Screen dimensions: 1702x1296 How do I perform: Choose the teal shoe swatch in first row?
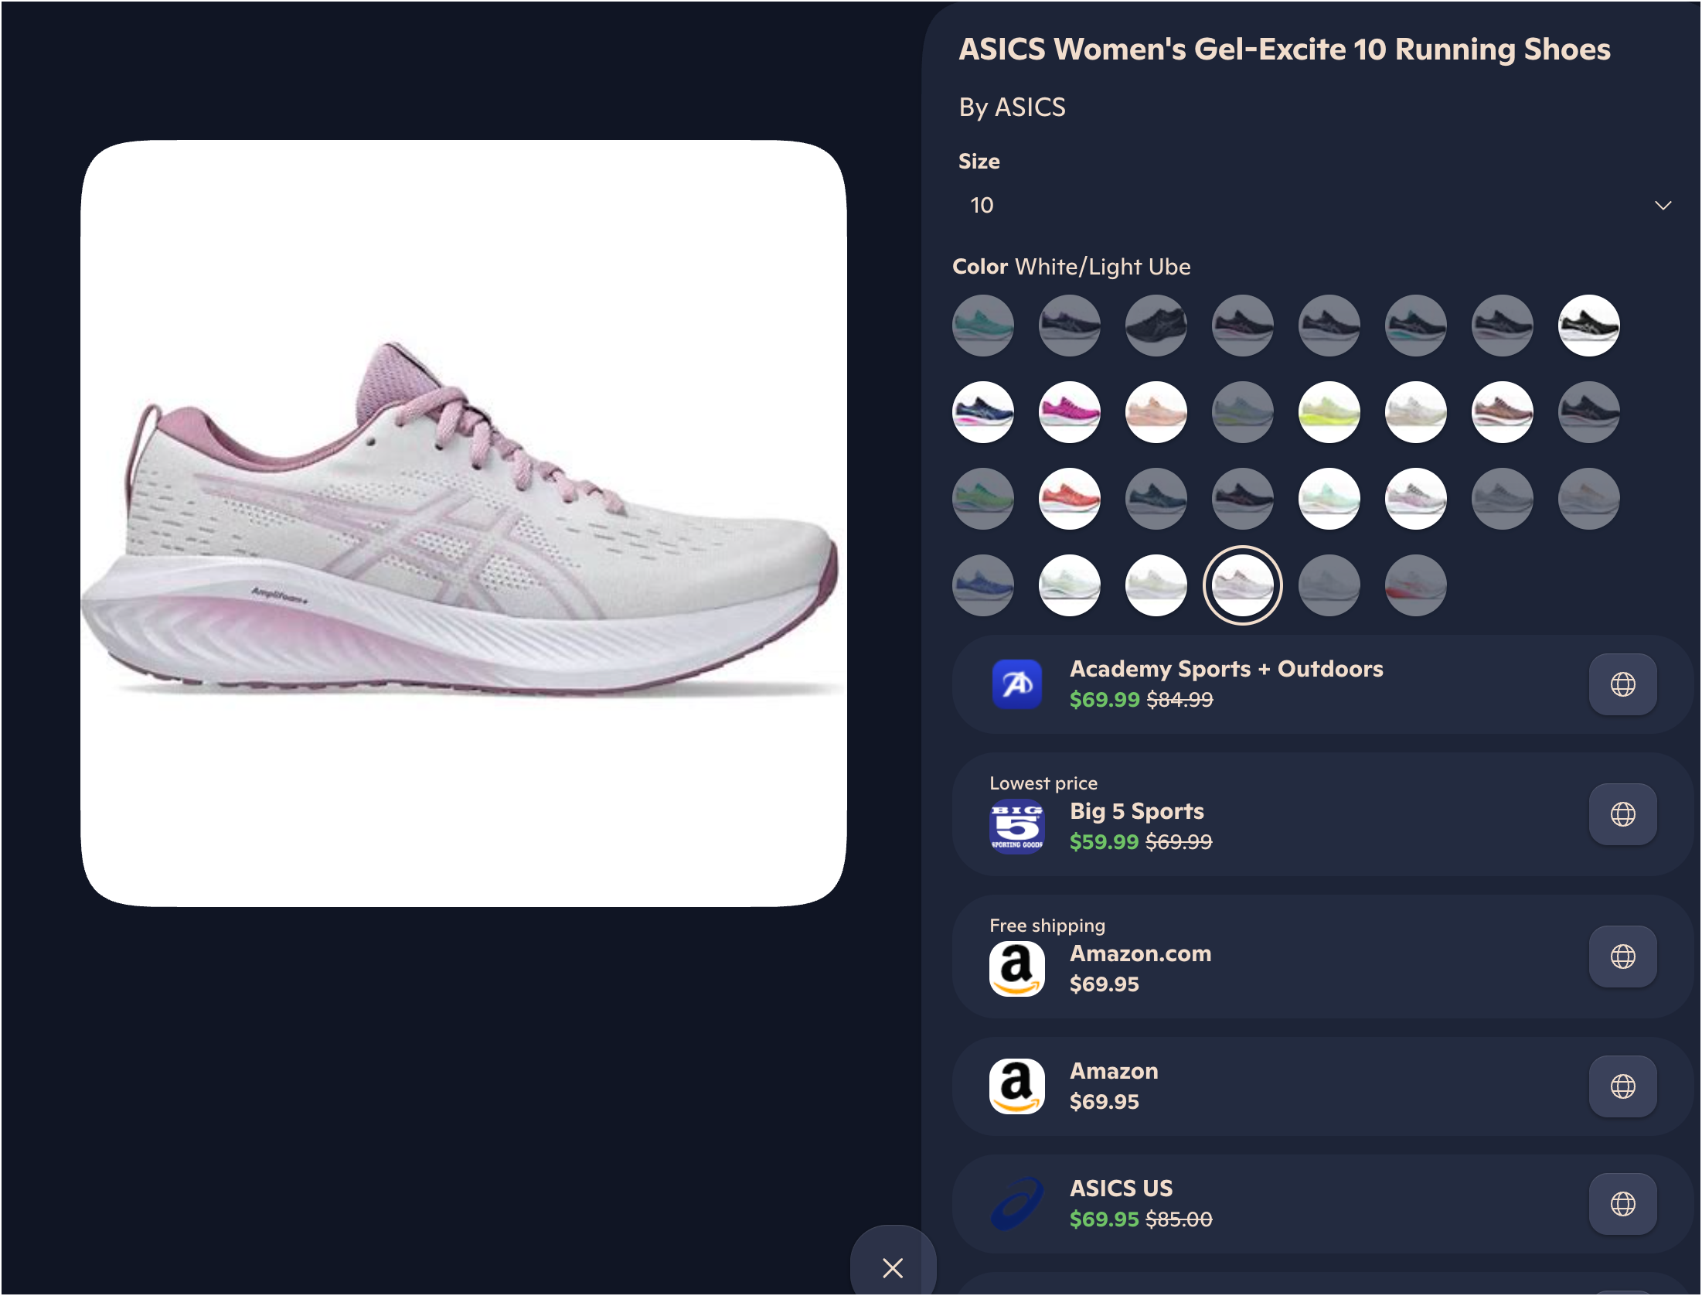click(x=982, y=326)
